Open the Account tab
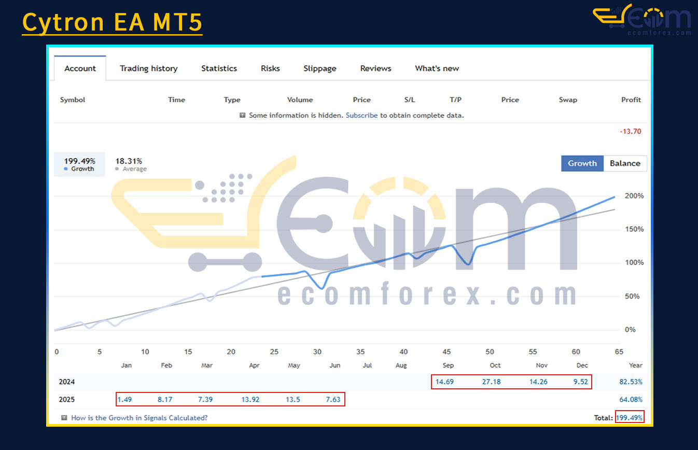 [80, 68]
